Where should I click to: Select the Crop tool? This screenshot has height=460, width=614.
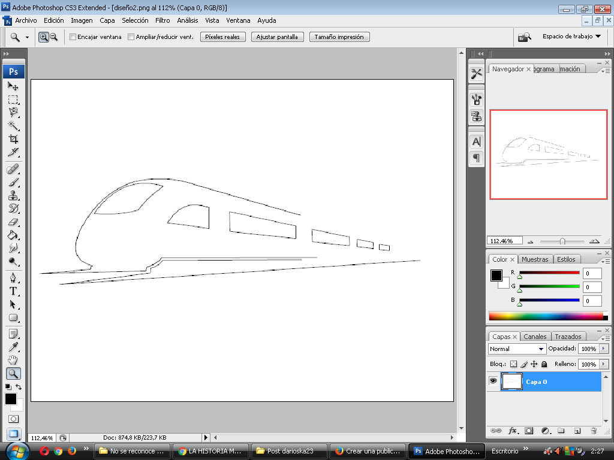pos(13,139)
